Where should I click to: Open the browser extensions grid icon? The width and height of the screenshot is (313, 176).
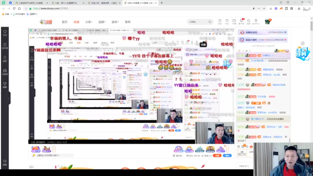point(291,9)
